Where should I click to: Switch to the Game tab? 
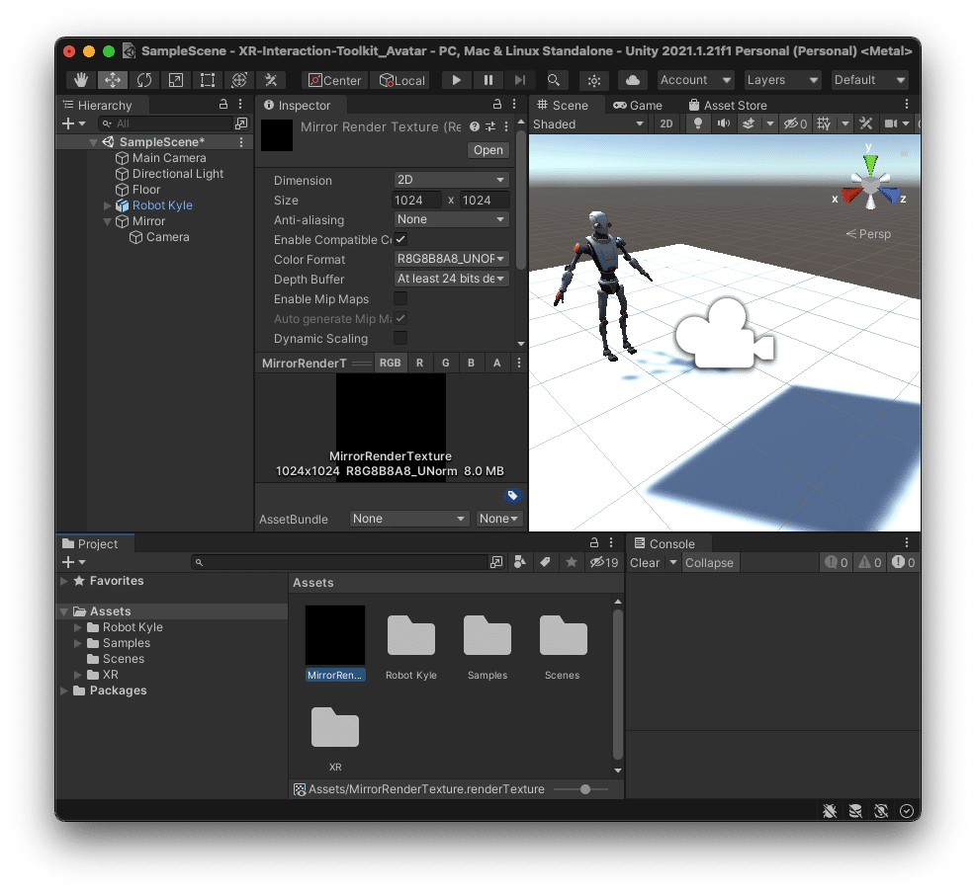tap(638, 105)
